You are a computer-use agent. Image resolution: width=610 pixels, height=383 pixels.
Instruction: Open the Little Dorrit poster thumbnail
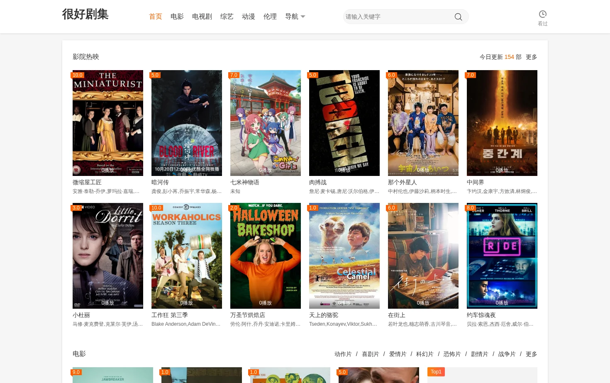click(108, 256)
